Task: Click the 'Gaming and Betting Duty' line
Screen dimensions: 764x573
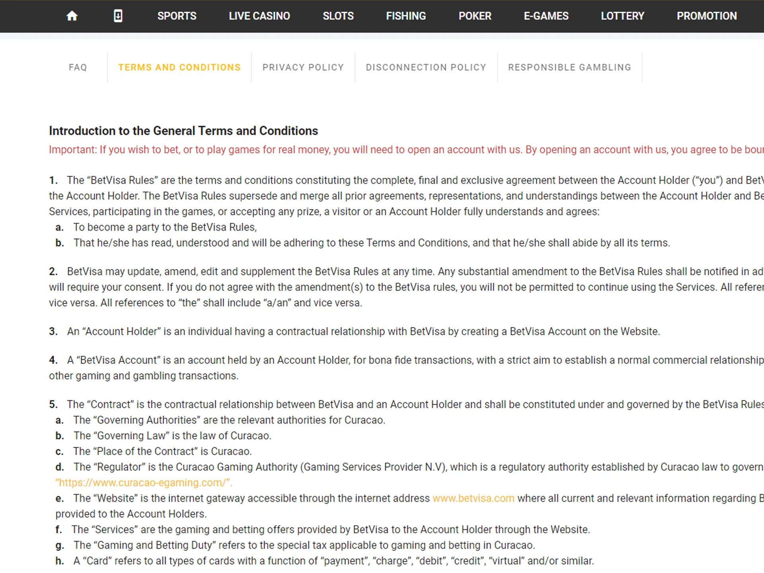Action: (304, 545)
